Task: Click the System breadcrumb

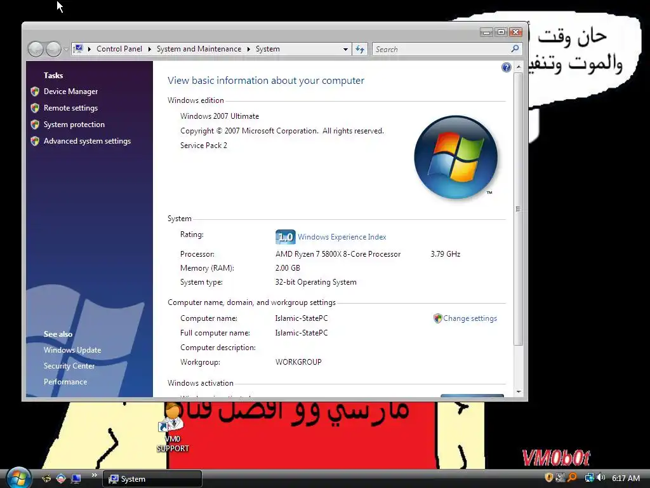Action: [268, 49]
